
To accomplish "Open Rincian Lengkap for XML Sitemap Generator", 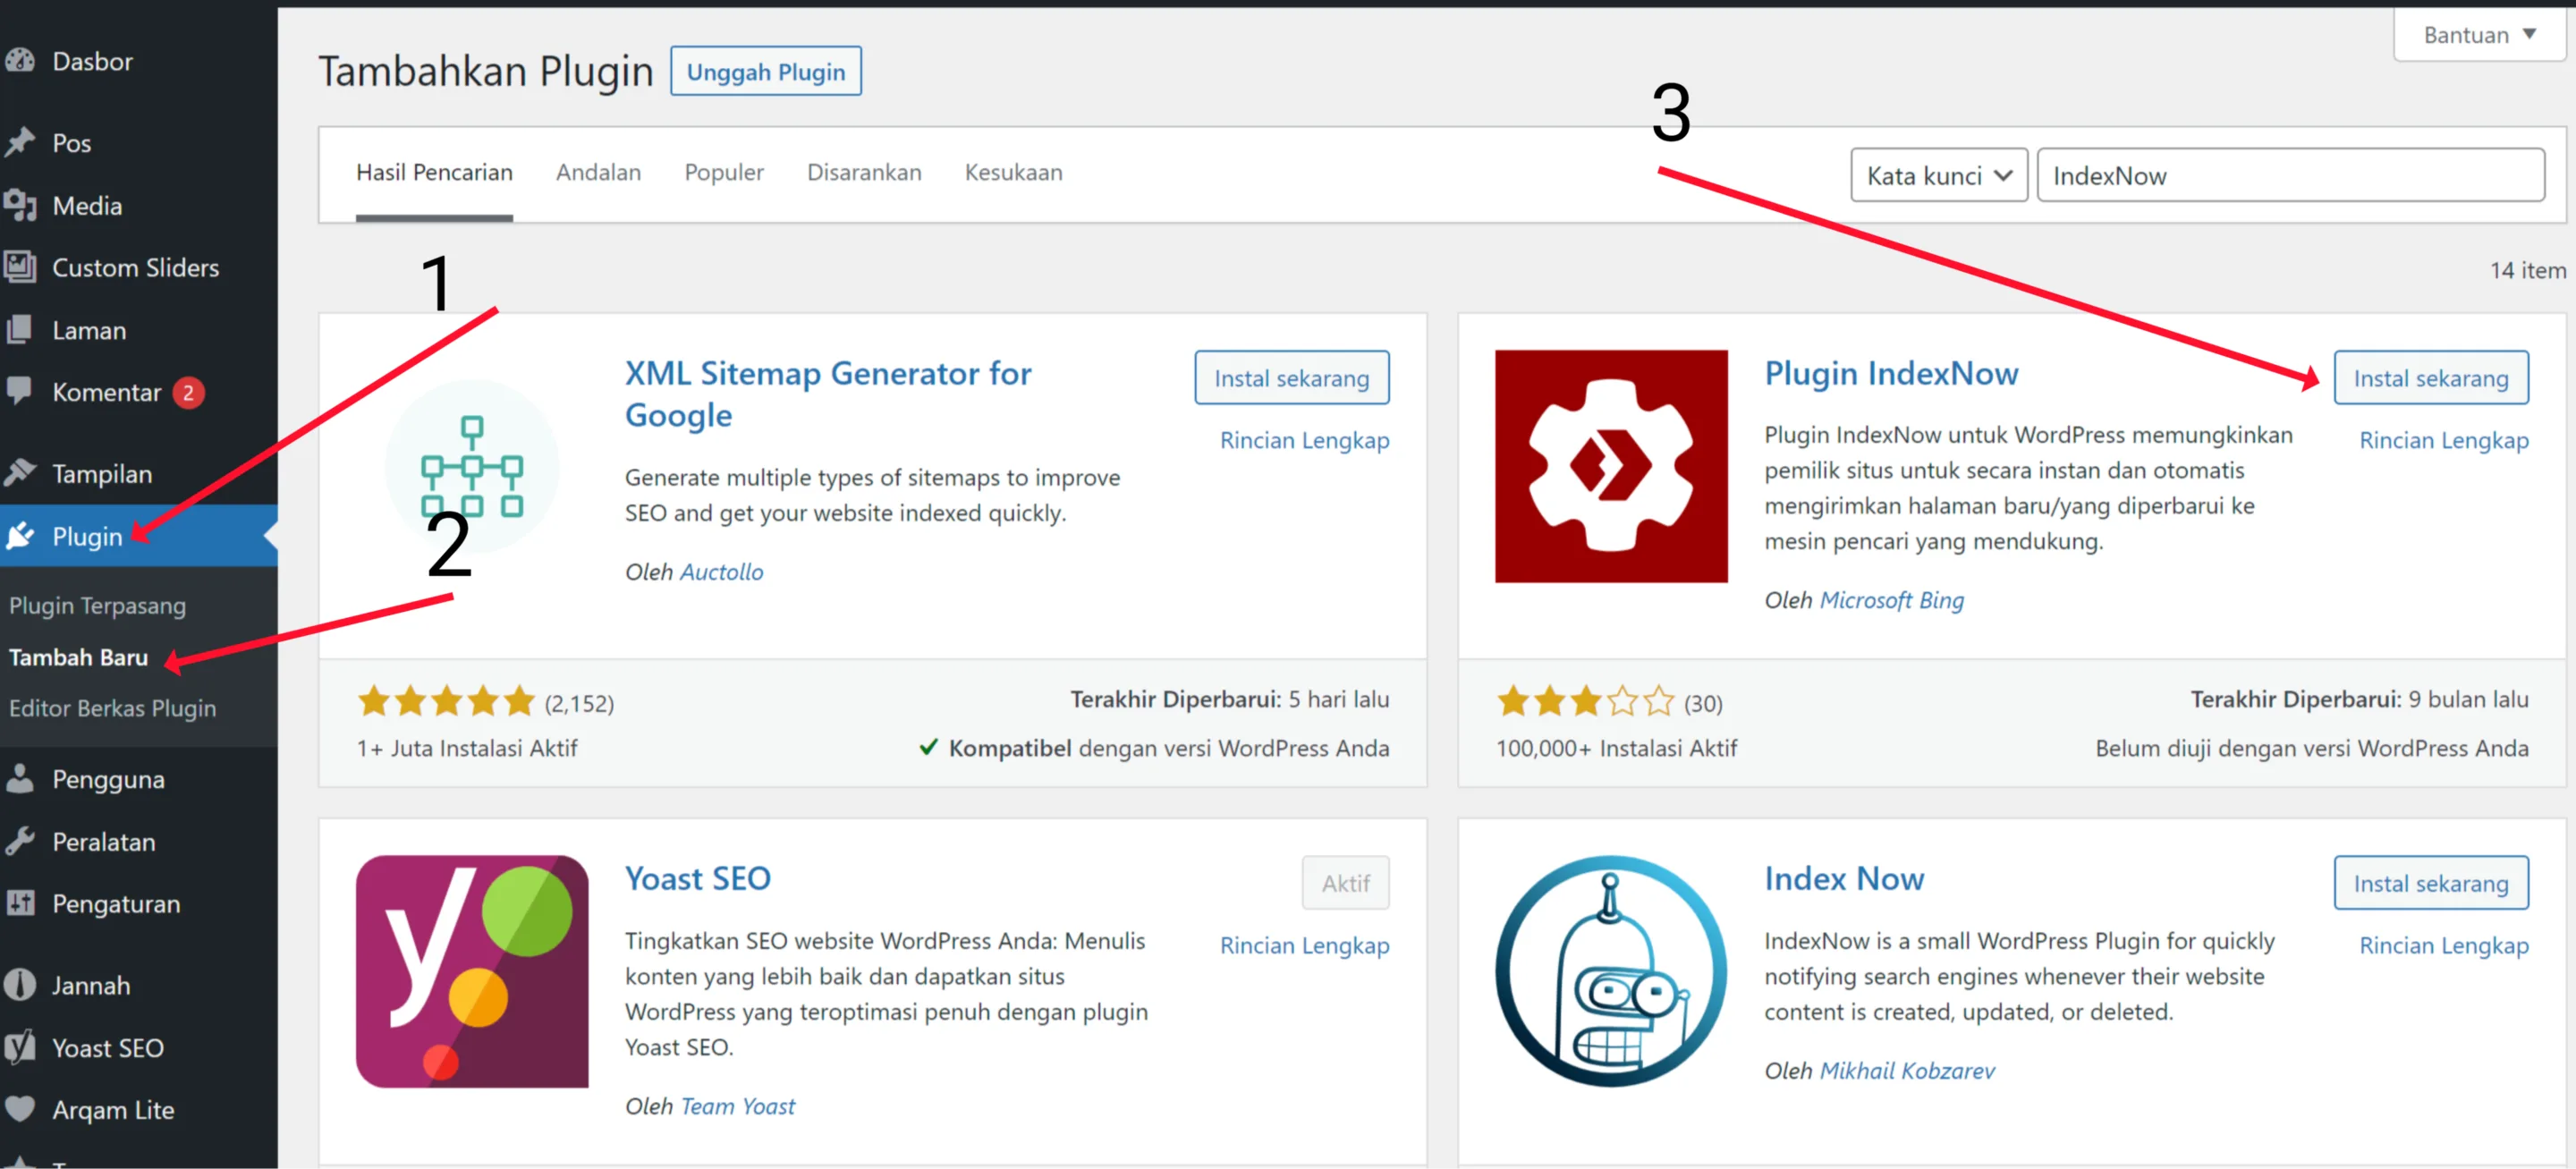I will [x=1304, y=440].
